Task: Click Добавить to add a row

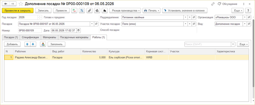Action: 12,44
